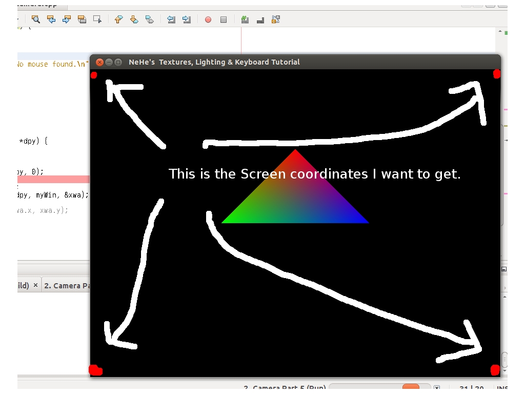525x394 pixels.
Task: Cancel the running process in status bar
Action: (437, 388)
